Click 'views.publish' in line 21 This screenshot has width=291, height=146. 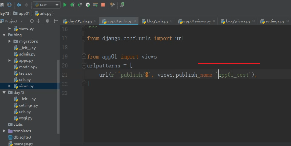tap(177, 75)
